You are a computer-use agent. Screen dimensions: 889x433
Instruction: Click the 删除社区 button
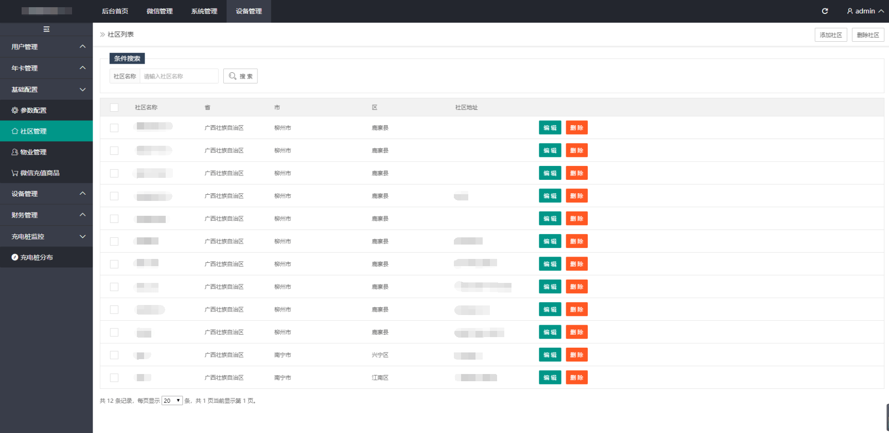point(868,35)
